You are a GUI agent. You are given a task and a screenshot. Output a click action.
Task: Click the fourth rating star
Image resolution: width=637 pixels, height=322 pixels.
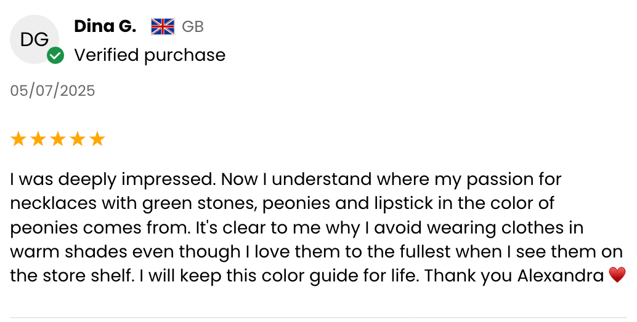point(78,139)
